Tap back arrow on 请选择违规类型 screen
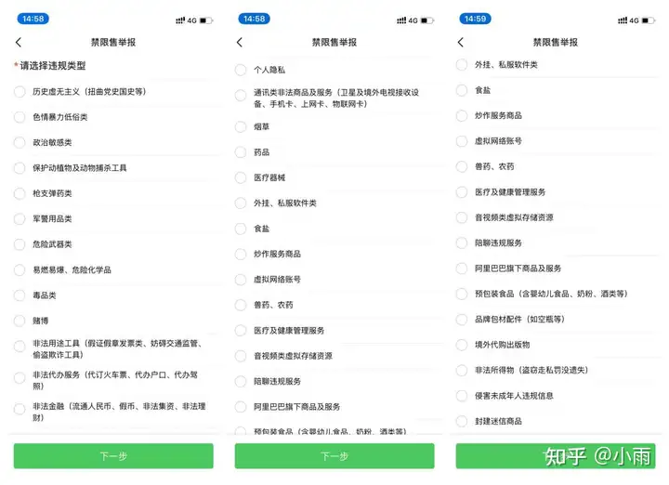This screenshot has width=669, height=485. 19,42
